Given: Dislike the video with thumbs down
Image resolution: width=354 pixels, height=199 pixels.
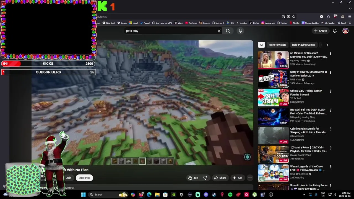Looking at the screenshot, I should pyautogui.click(x=205, y=178).
